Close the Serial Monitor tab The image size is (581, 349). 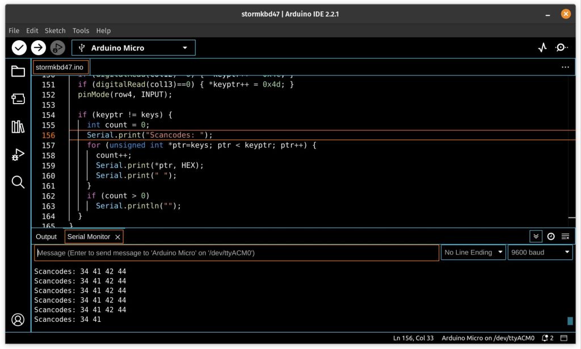pyautogui.click(x=117, y=237)
